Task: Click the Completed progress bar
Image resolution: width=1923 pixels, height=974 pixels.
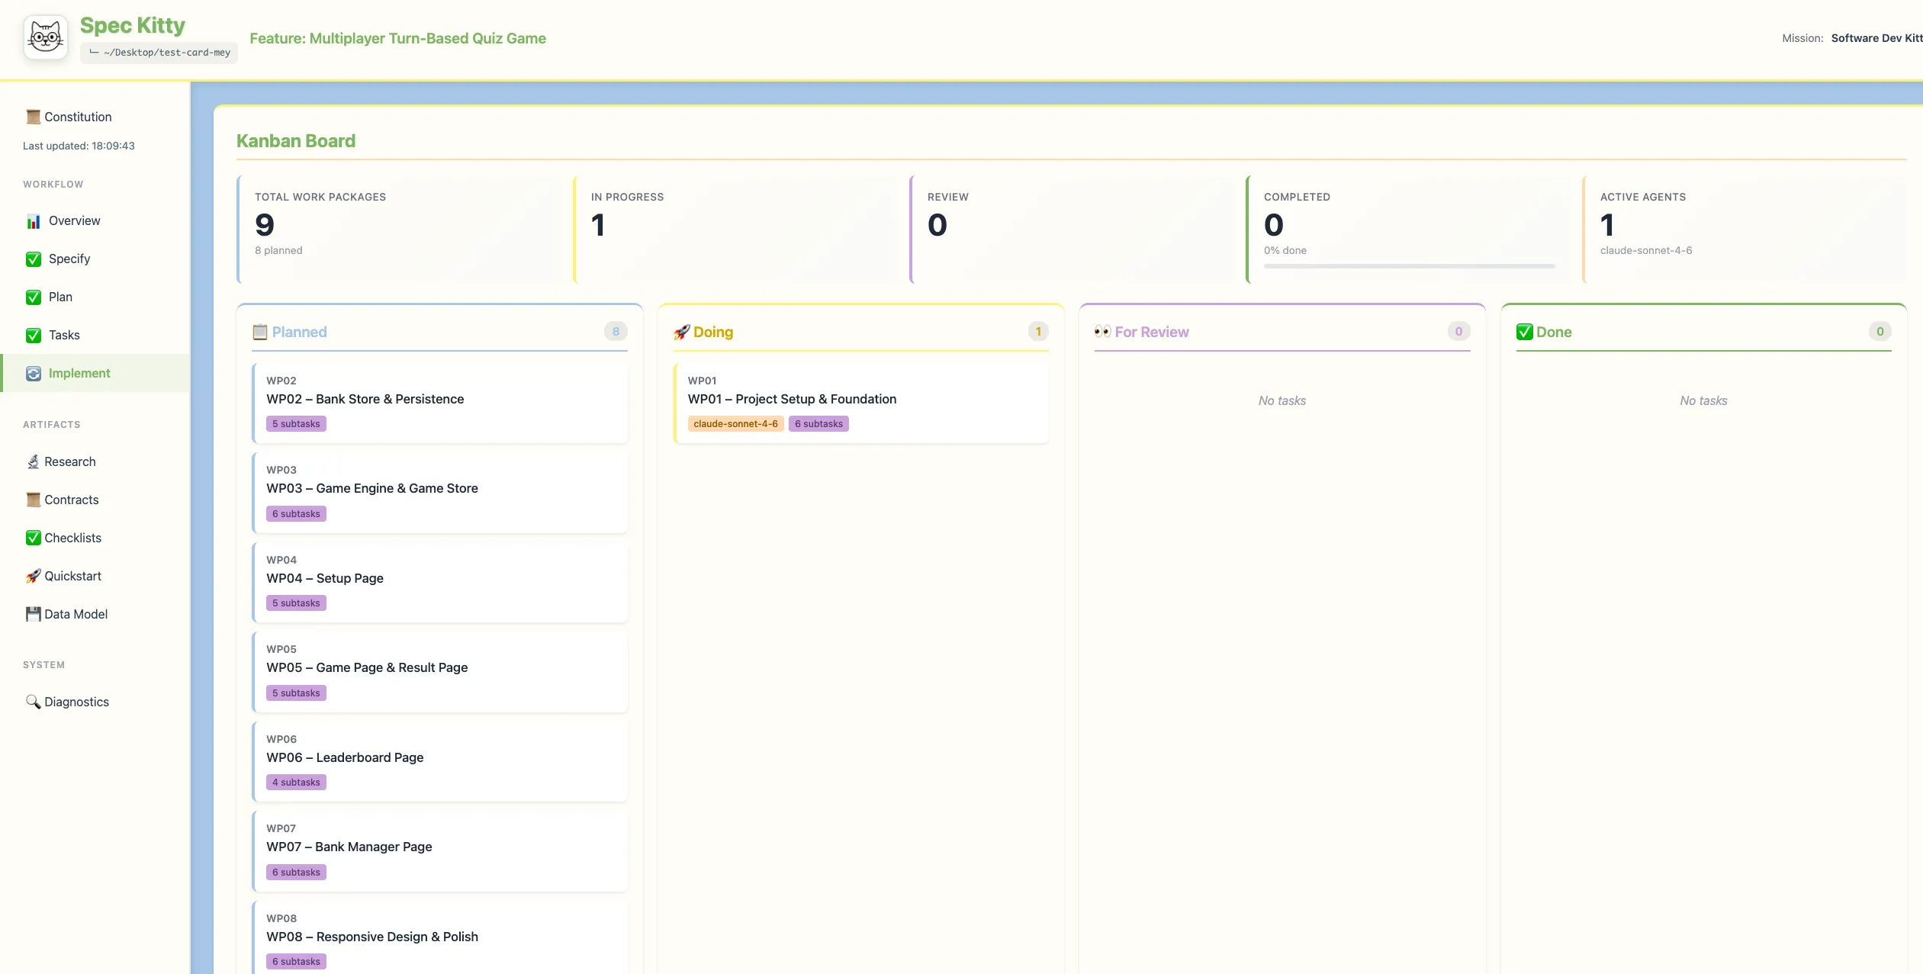Action: click(x=1409, y=266)
